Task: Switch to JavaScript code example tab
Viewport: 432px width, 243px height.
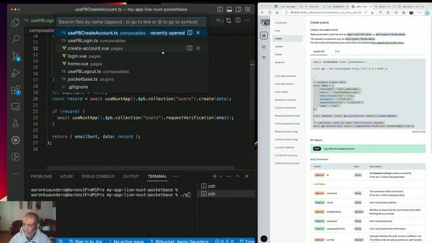Action: [319, 51]
